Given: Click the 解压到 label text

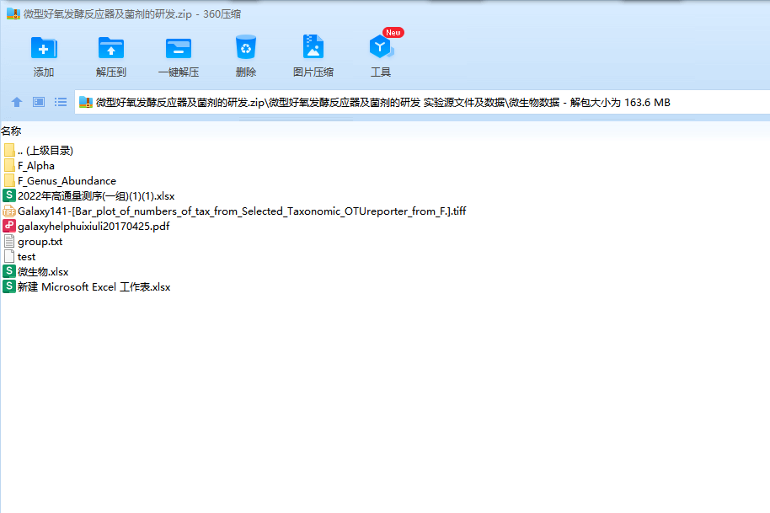Looking at the screenshot, I should [x=111, y=72].
